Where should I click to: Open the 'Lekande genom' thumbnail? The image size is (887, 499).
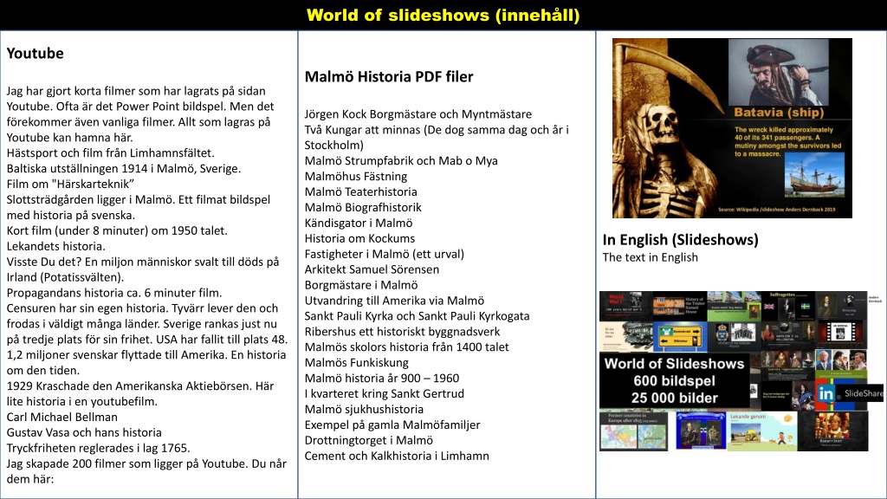coord(762,431)
